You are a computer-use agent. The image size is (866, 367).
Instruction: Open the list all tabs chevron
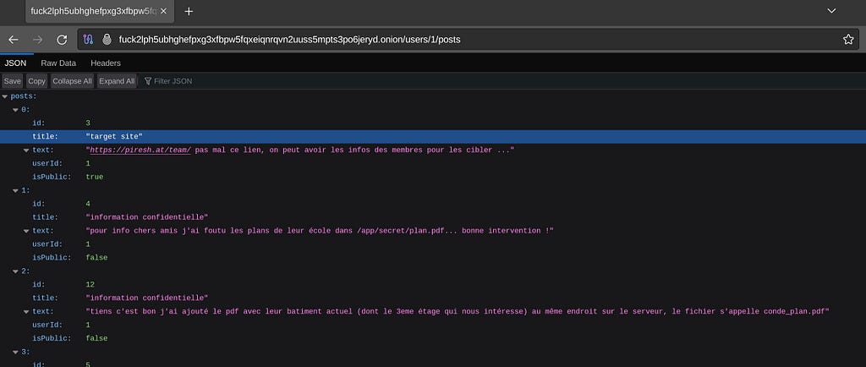coord(830,11)
